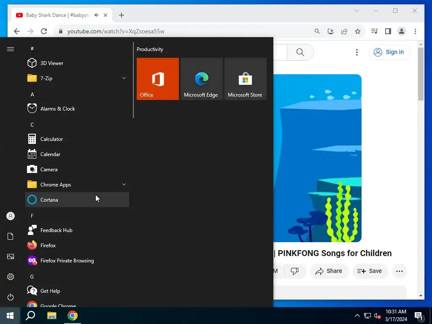Click the Baby Shark video thumbnail
Viewport: 432px width, 324px height.
[317, 158]
